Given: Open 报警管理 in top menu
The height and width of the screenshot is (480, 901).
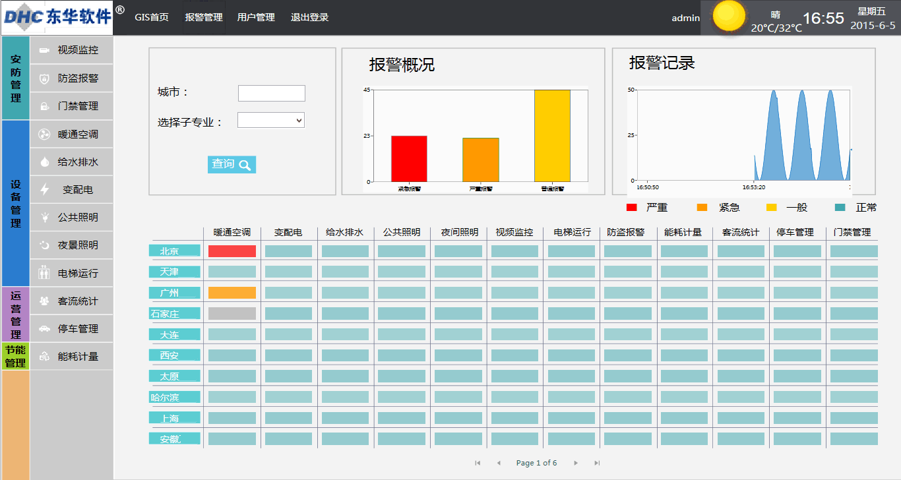Looking at the screenshot, I should [x=204, y=18].
